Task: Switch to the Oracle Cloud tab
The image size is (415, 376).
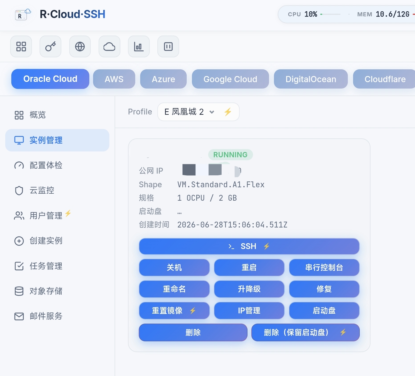Action: click(x=50, y=79)
